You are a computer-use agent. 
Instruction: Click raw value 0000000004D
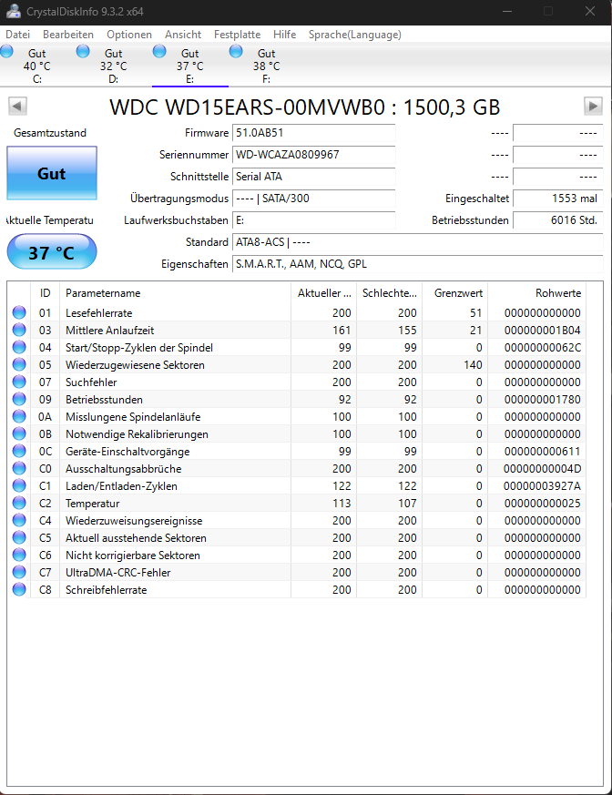point(542,468)
